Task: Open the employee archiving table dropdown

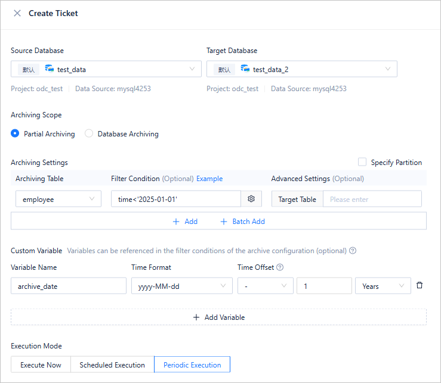Action: (58, 199)
